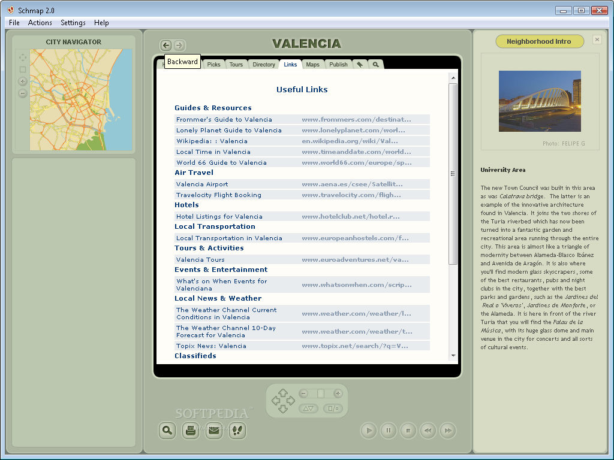The image size is (614, 460).
Task: Click the Print button
Action: (191, 431)
